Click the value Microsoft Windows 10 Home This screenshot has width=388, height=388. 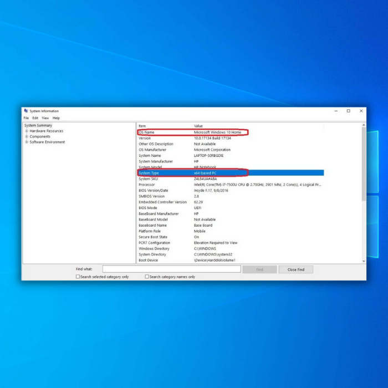coord(217,132)
